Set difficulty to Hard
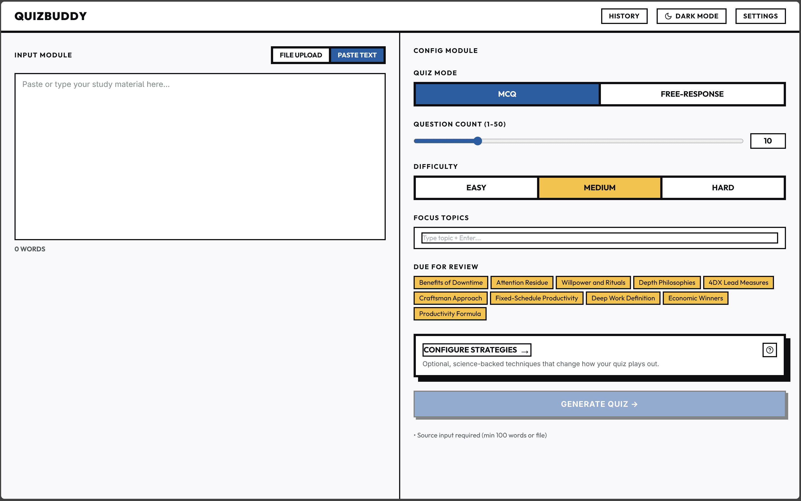 click(x=723, y=188)
